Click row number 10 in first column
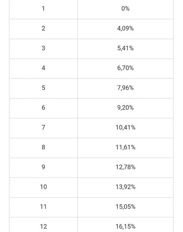The width and height of the screenshot is (183, 232). click(43, 187)
